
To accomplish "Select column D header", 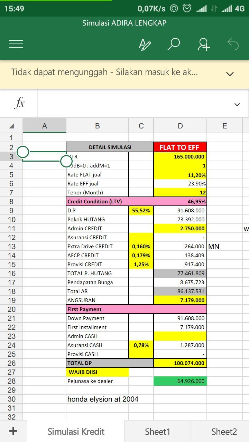I will click(180, 126).
